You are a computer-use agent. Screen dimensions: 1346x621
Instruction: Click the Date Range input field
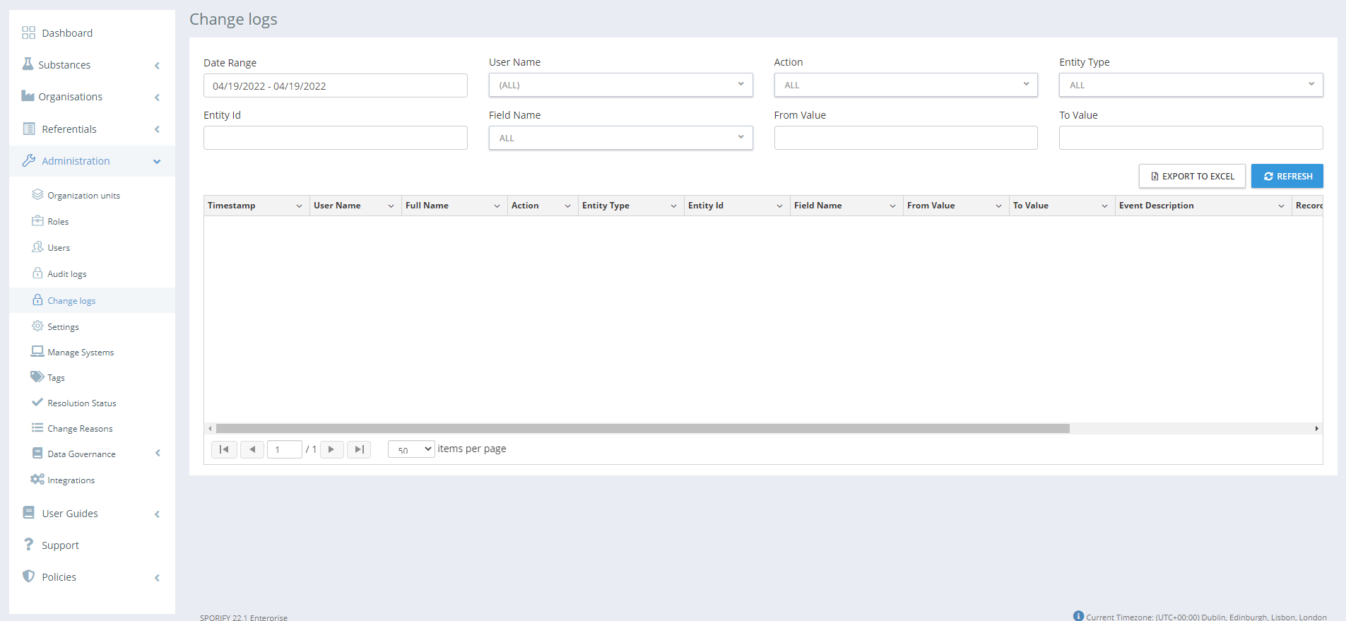click(335, 86)
